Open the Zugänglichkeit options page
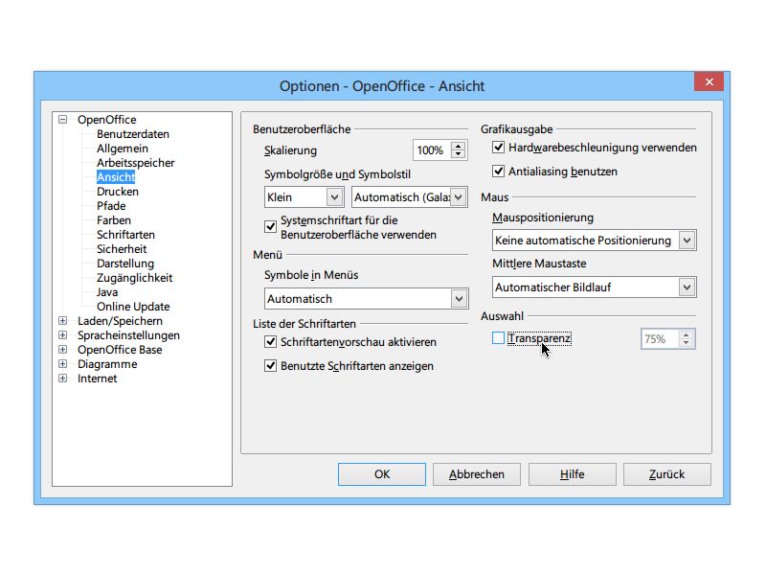The height and width of the screenshot is (575, 766). point(134,278)
